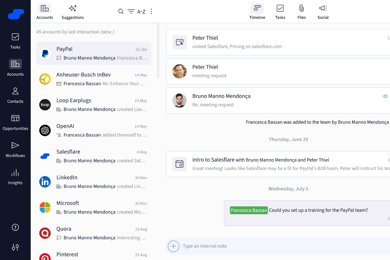Open Contacts from the left sidebar
Image resolution: width=390 pixels, height=260 pixels.
15,95
